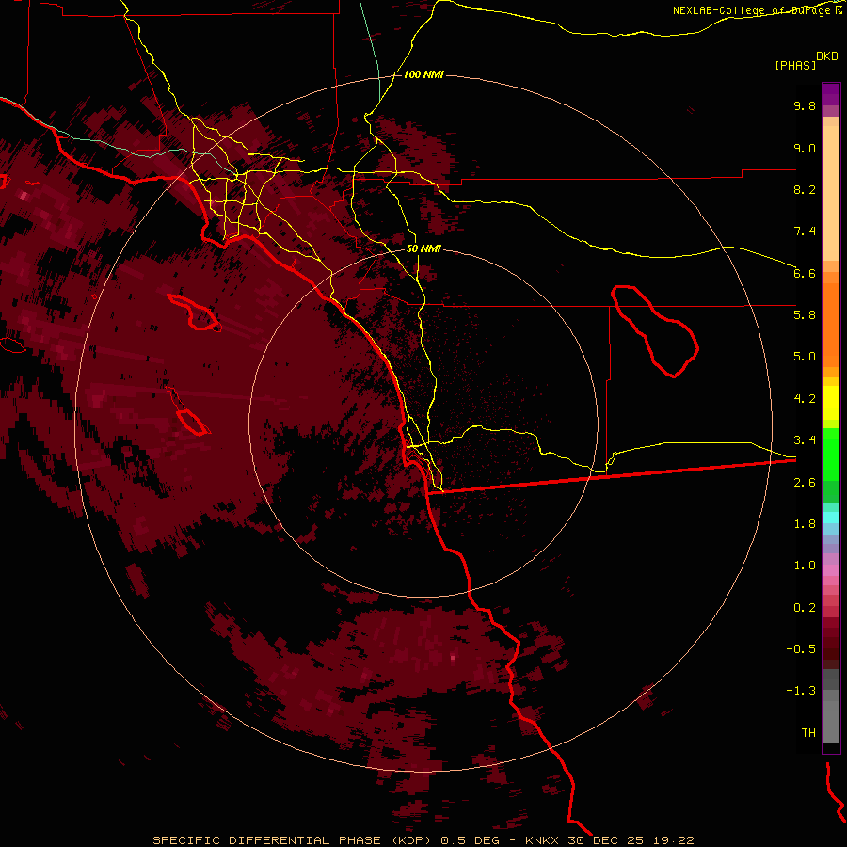
Task: Click the "100 NMI" range ring label
Action: coord(423,74)
